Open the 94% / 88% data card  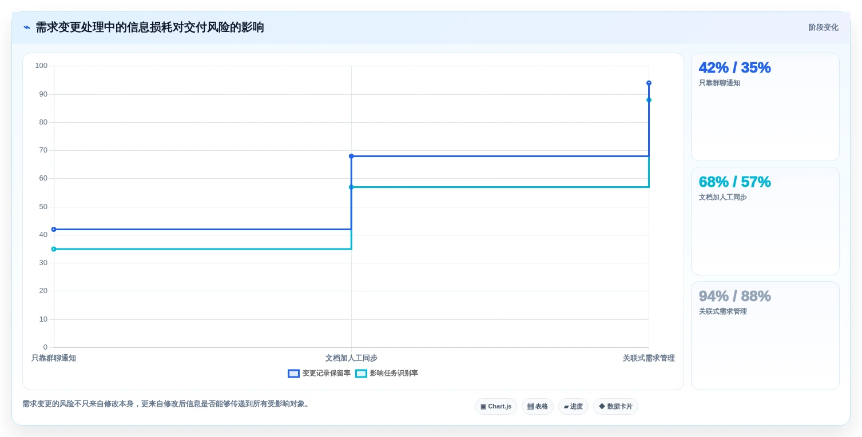pyautogui.click(x=765, y=335)
